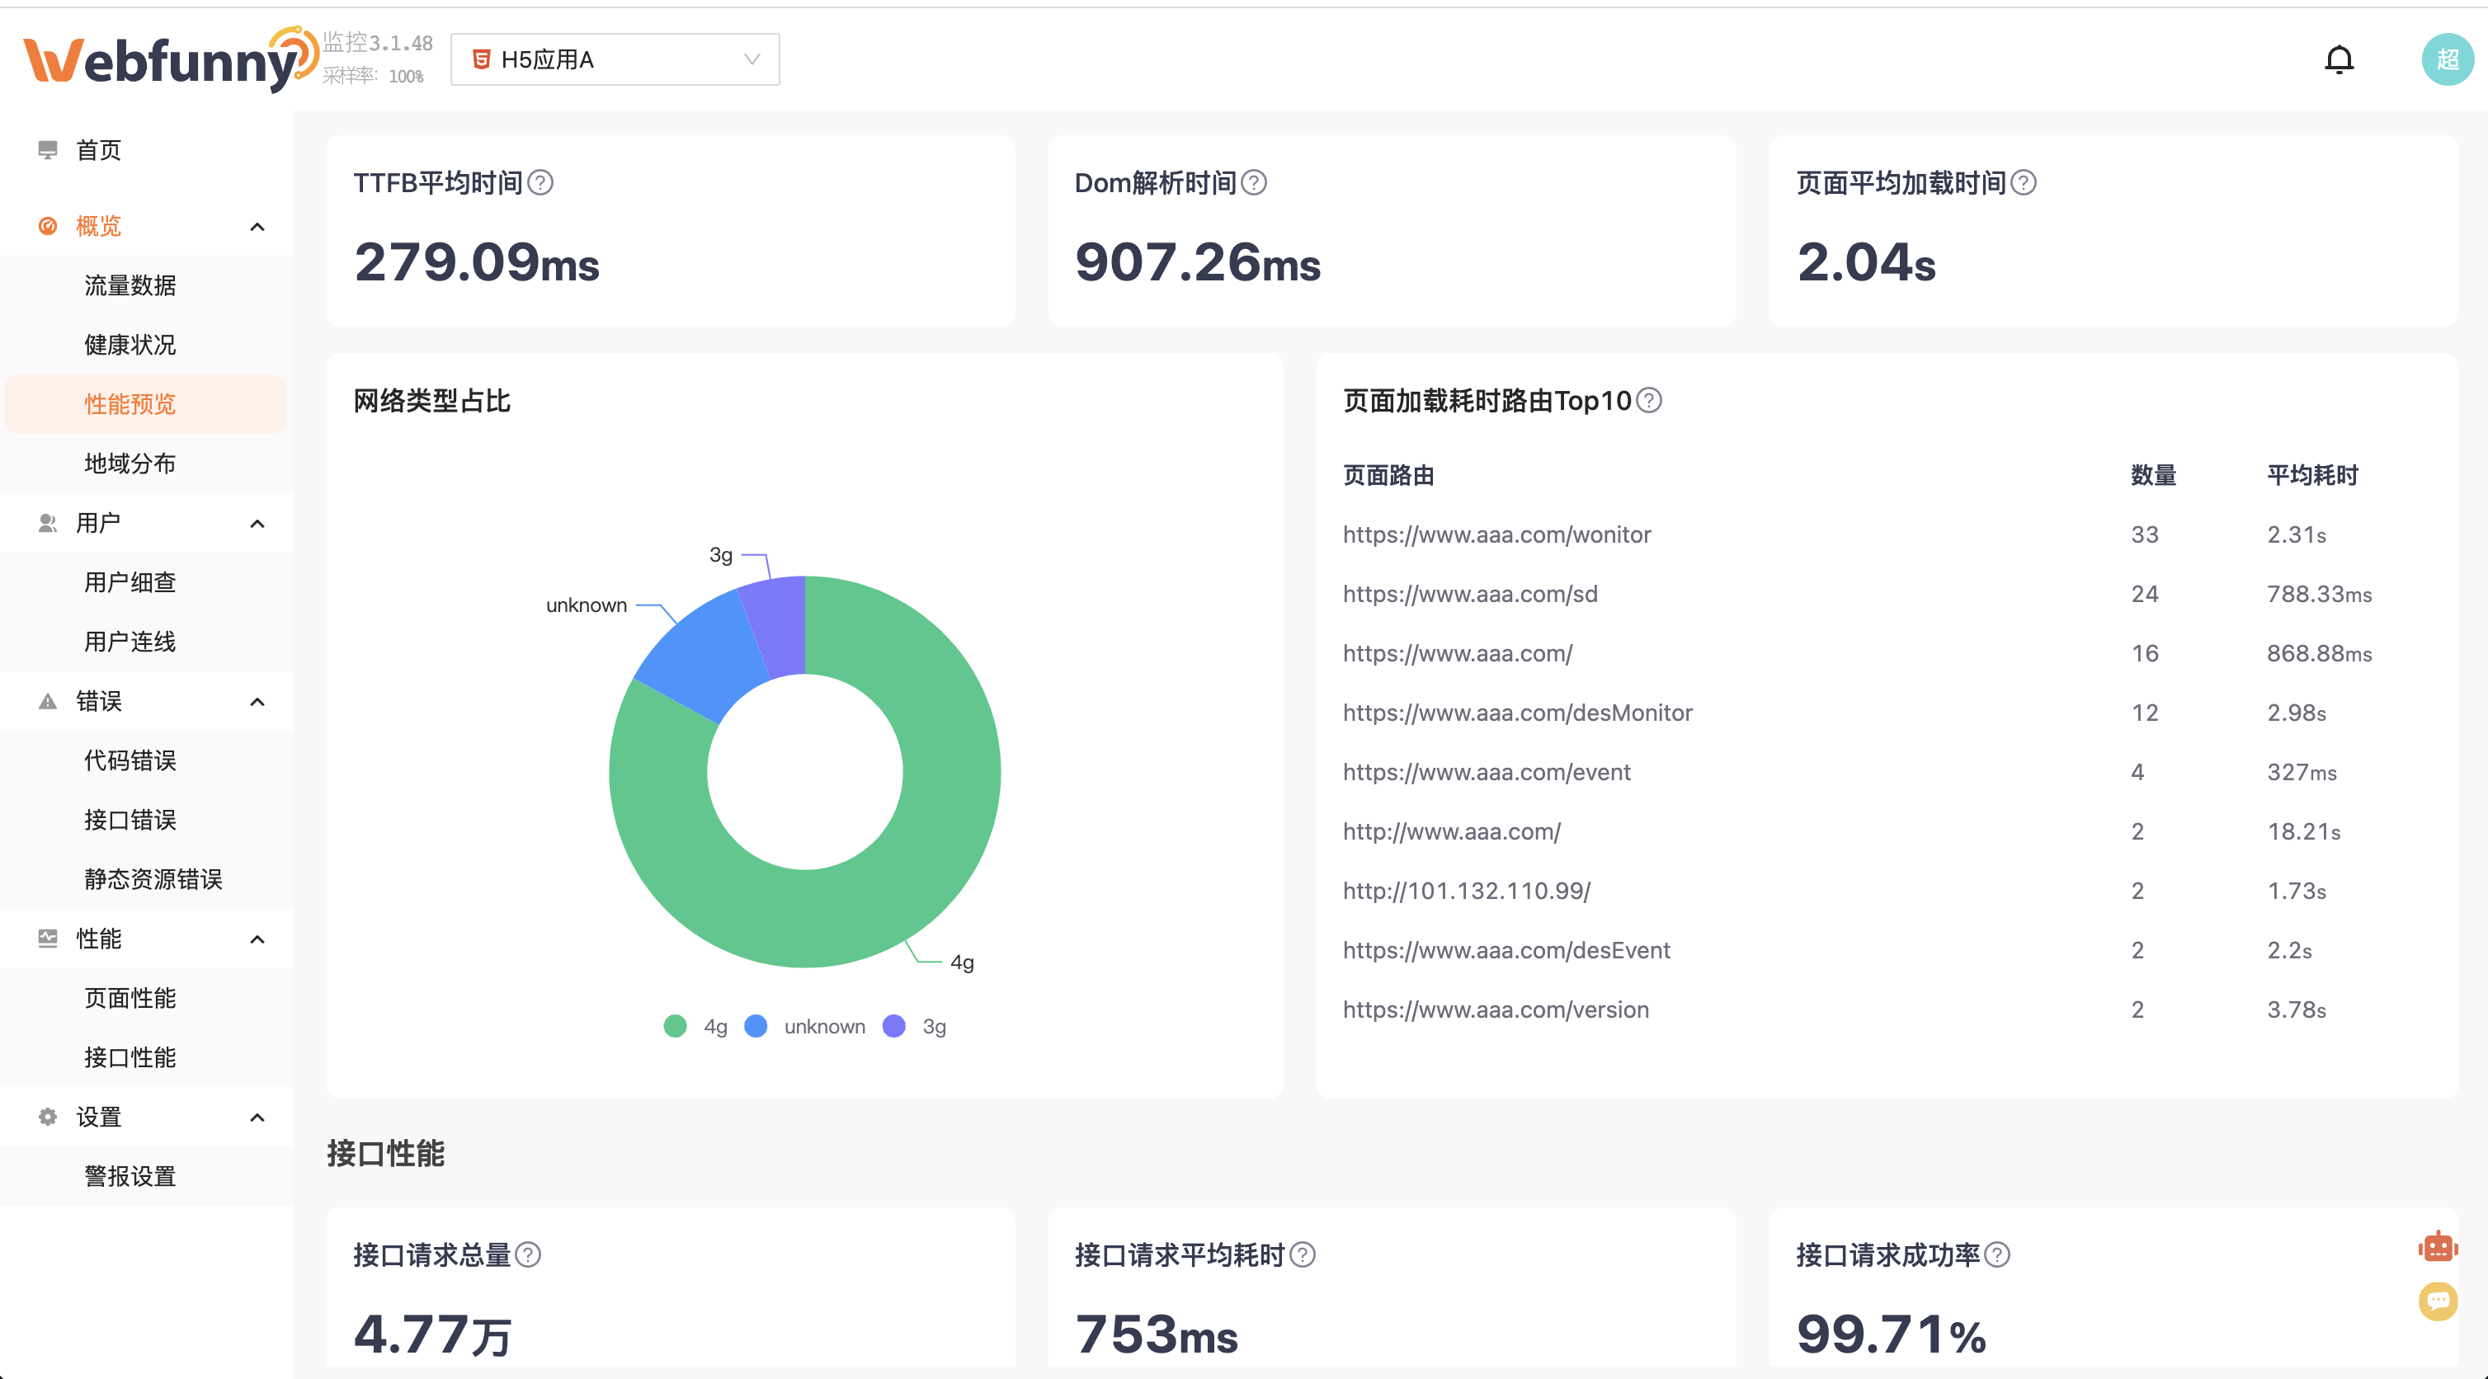Open the user avatar menu
Image resolution: width=2488 pixels, height=1379 pixels.
[x=2448, y=60]
